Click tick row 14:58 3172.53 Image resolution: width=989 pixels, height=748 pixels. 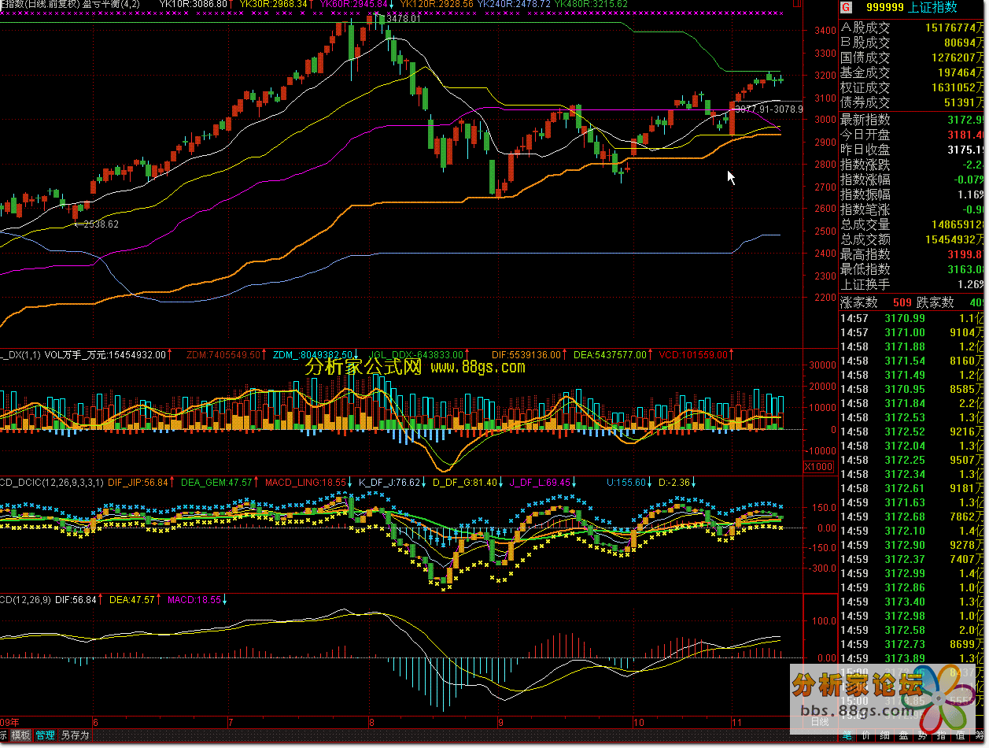tap(912, 417)
